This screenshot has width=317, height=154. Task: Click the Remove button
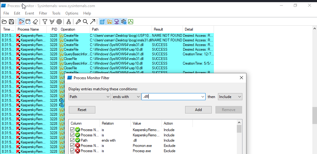coord(229,110)
